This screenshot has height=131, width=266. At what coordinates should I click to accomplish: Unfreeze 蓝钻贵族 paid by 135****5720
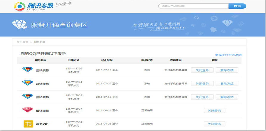coord(227,70)
